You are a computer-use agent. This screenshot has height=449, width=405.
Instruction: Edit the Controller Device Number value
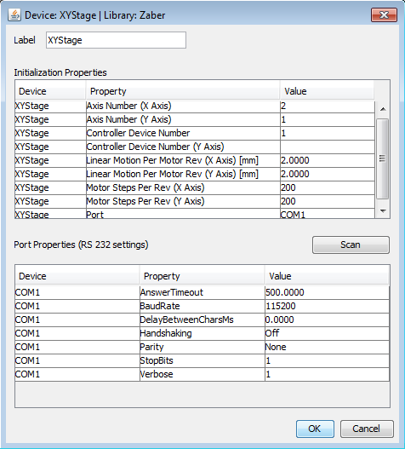[x=328, y=133]
